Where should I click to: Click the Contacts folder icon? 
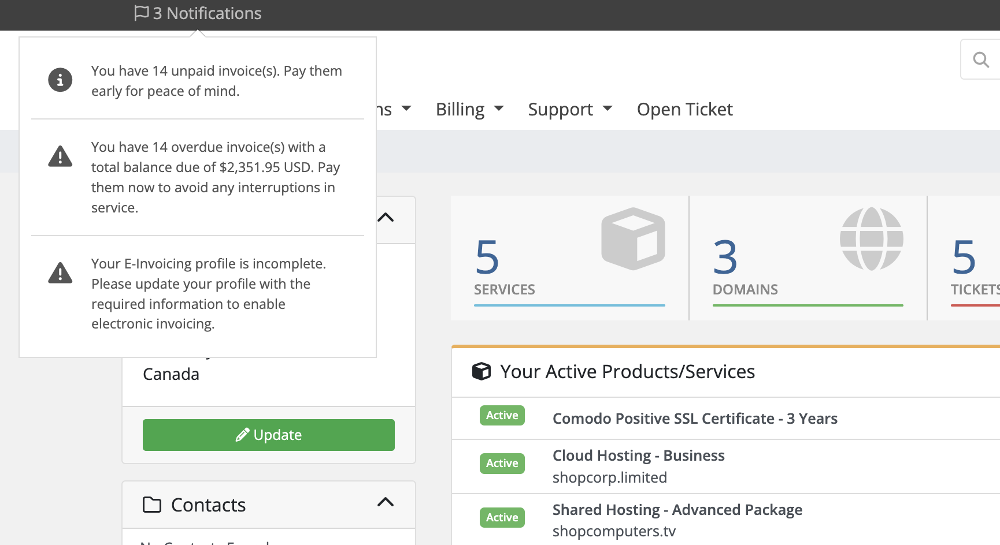pos(152,505)
